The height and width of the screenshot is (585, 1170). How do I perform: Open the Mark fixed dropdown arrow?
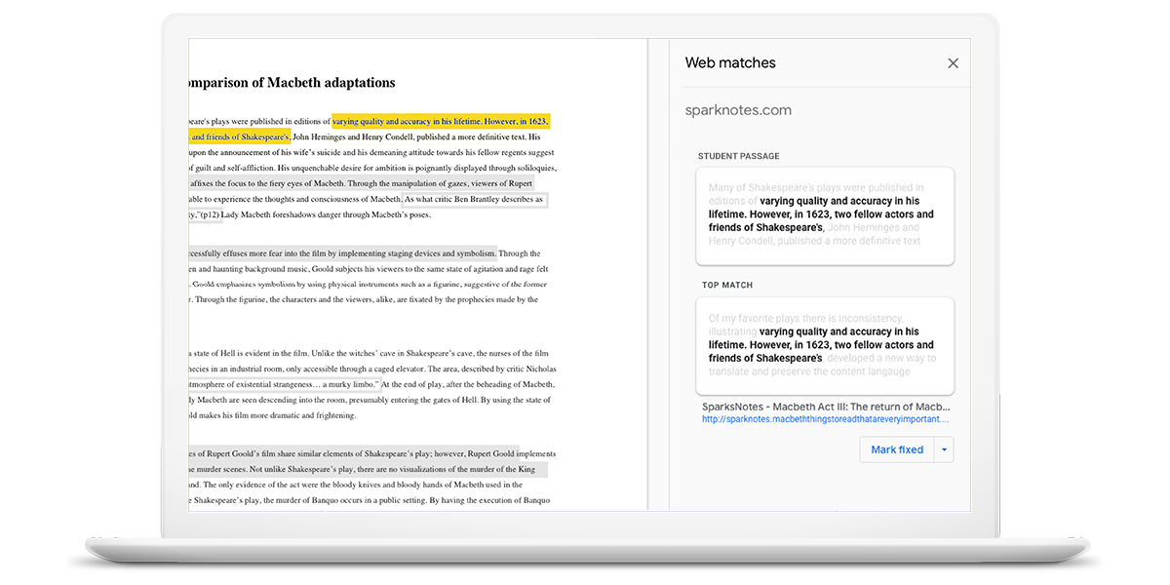coord(944,449)
